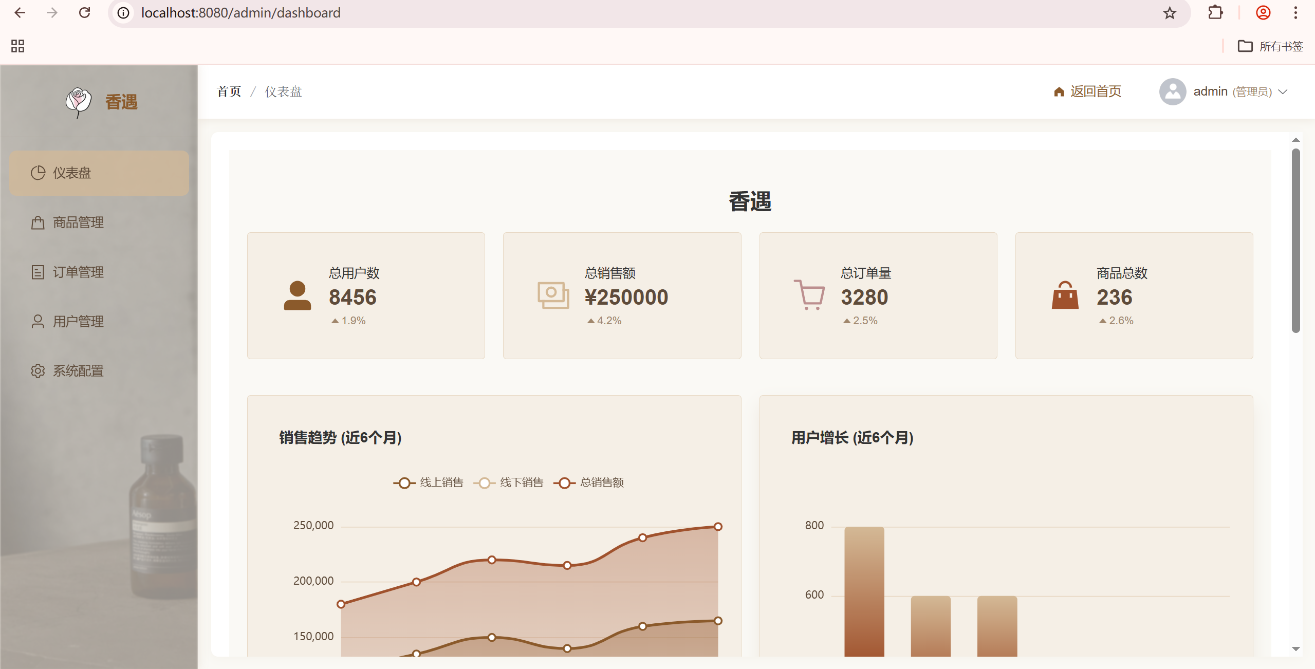This screenshot has width=1315, height=669.
Task: Open Chrome three-dot menu
Action: point(1295,13)
